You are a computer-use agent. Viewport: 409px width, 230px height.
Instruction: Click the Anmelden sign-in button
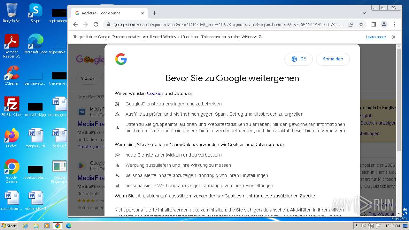tap(333, 59)
